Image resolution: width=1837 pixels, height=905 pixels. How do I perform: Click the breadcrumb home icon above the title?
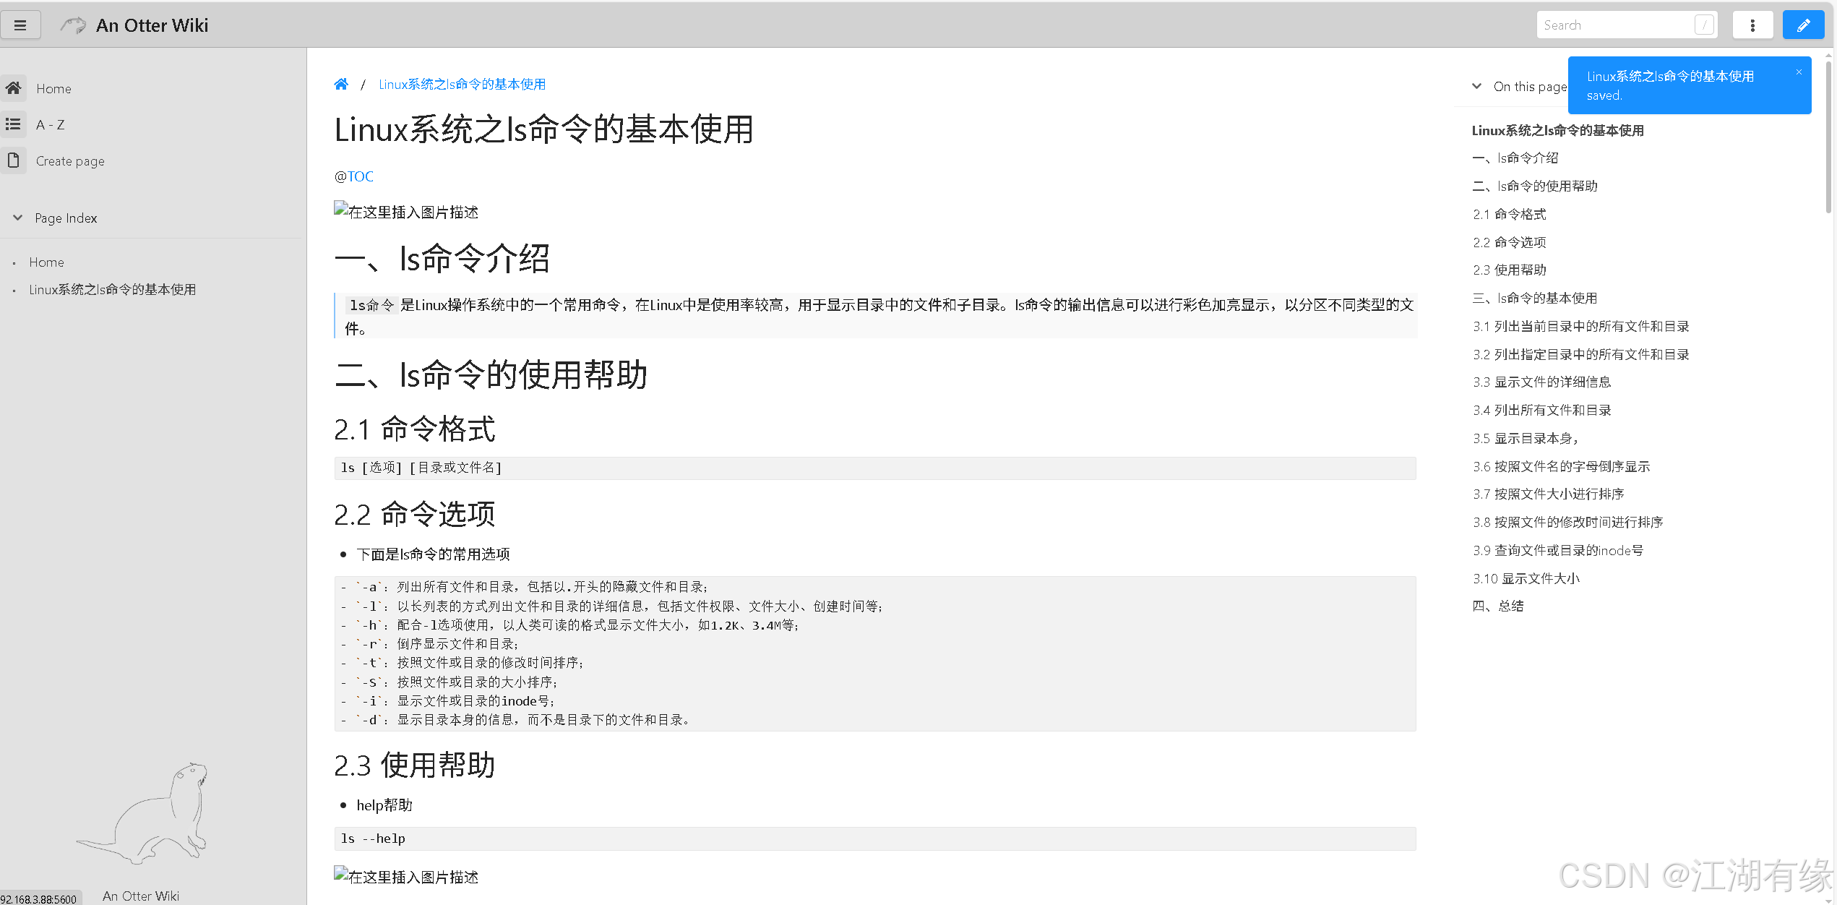tap(341, 83)
